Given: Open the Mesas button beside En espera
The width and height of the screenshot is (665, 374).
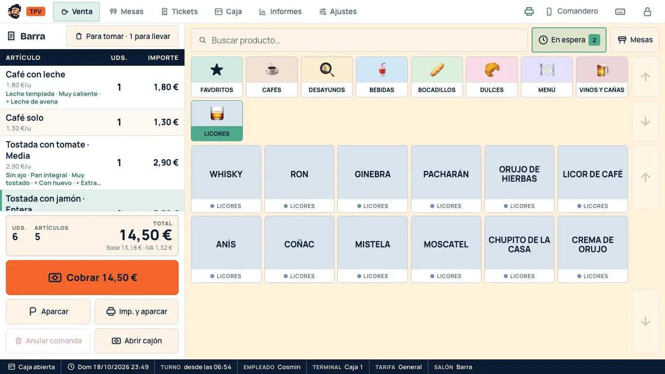Looking at the screenshot, I should [x=635, y=40].
